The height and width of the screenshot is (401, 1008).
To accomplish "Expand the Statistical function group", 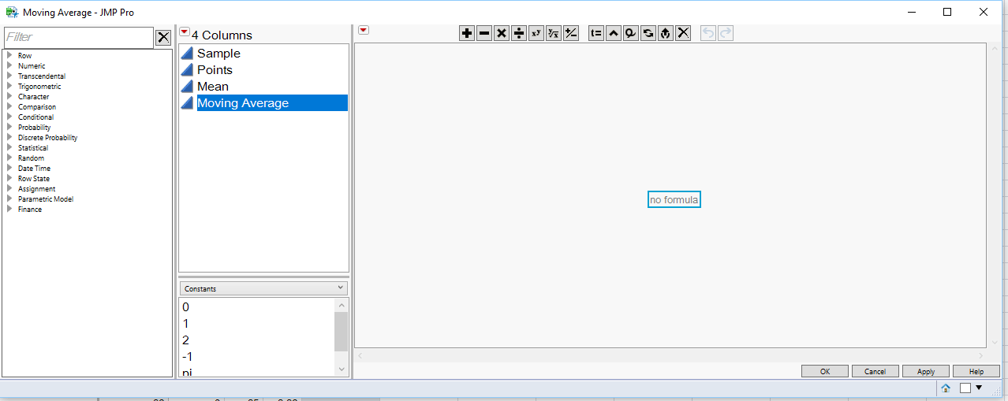I will [x=9, y=147].
